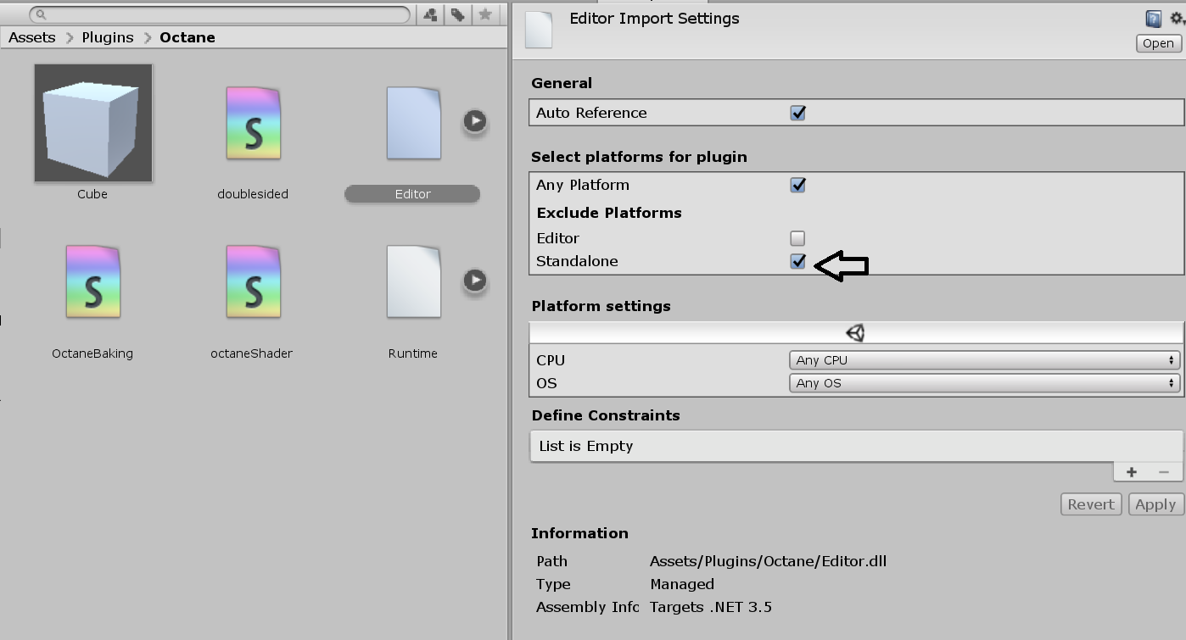Select the Runtime plugin file icon
The image size is (1186, 640).
click(x=413, y=281)
